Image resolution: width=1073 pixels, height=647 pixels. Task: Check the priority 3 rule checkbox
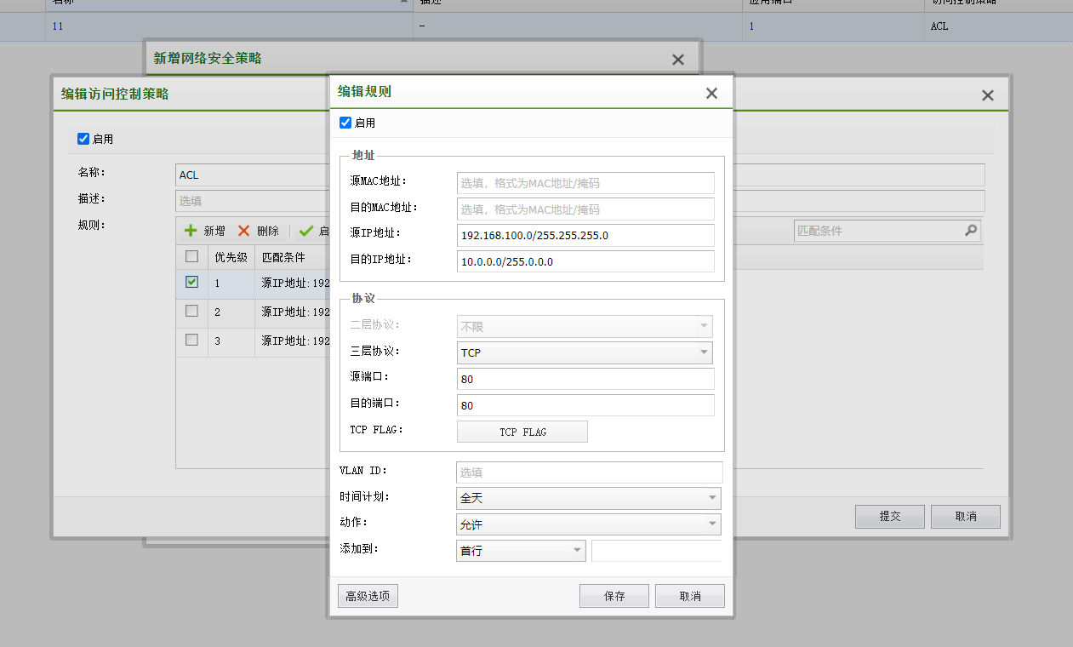click(x=191, y=340)
